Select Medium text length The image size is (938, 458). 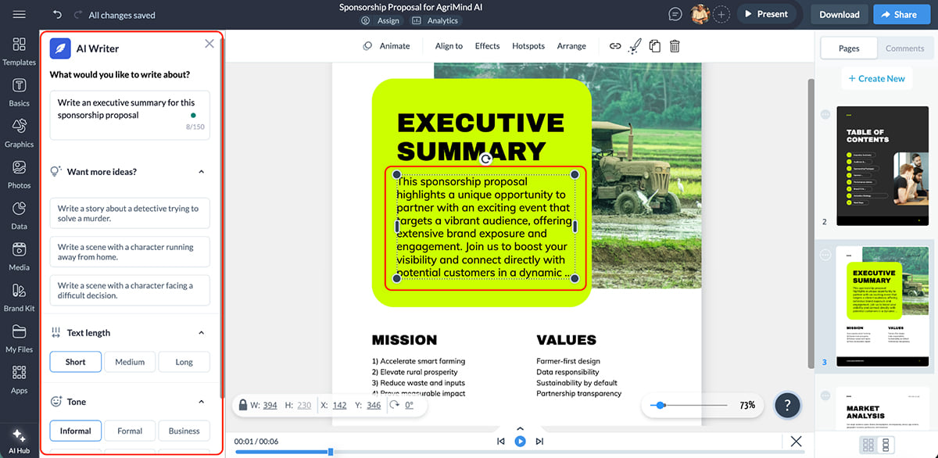[129, 361]
